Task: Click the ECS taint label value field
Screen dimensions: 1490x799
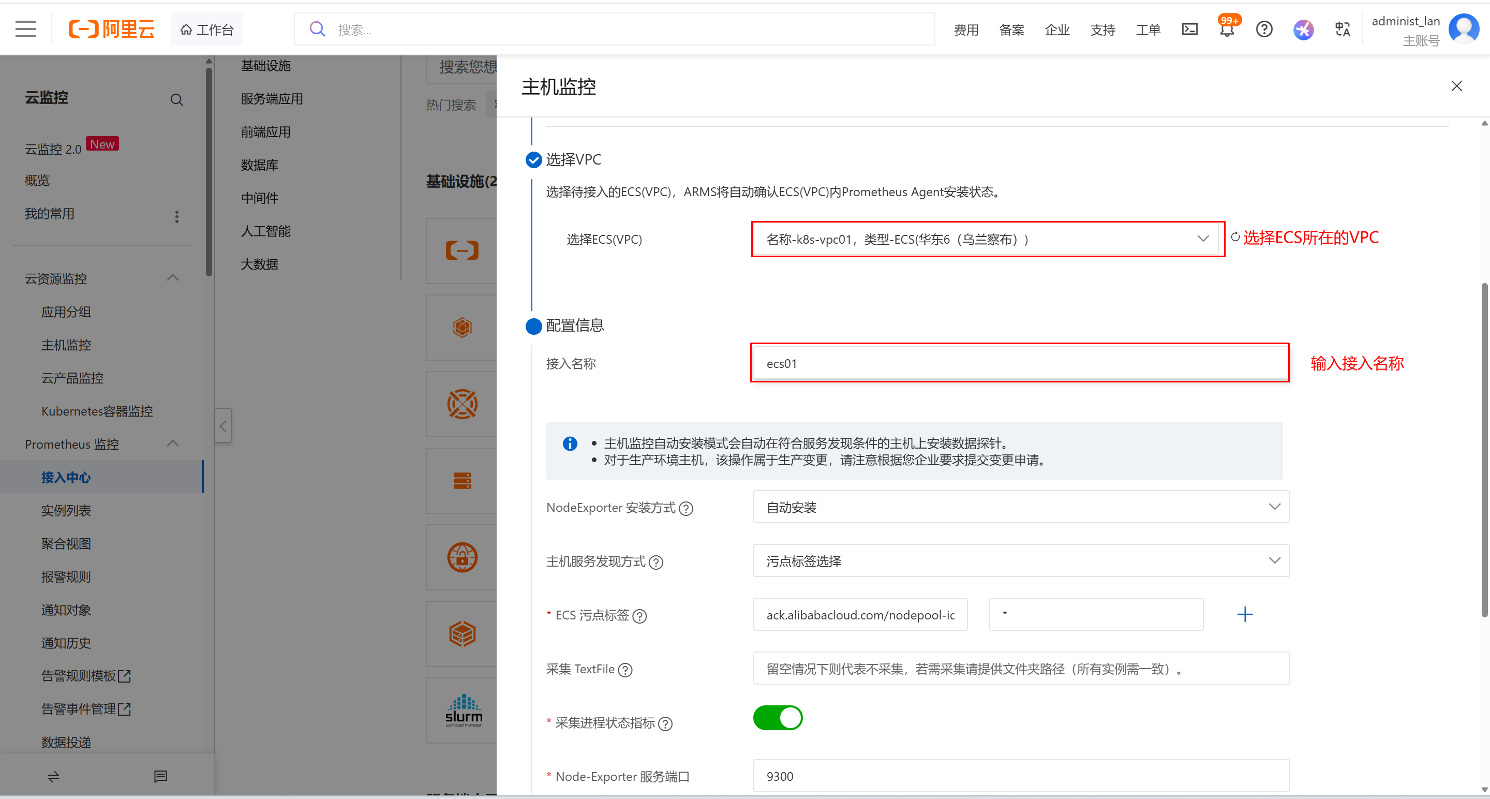Action: (x=1096, y=614)
